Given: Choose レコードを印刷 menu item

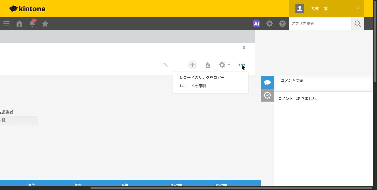Looking at the screenshot, I should [x=211, y=86].
